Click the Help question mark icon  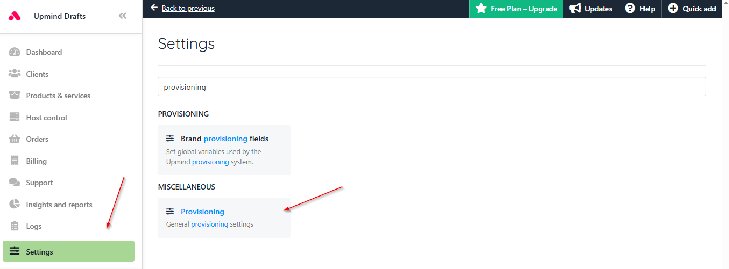[x=630, y=9]
